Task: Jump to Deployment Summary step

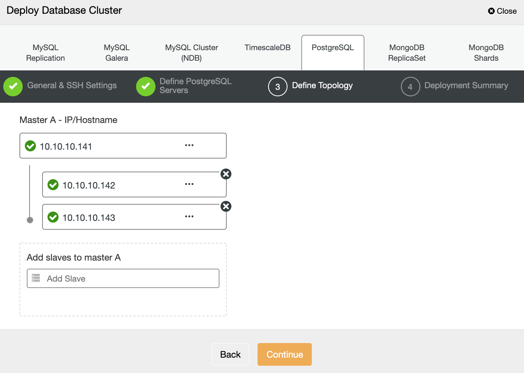Action: (x=466, y=85)
